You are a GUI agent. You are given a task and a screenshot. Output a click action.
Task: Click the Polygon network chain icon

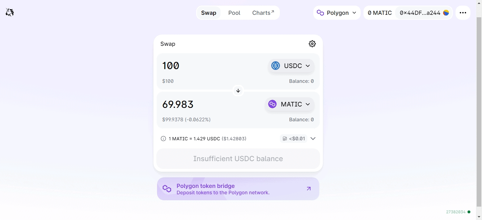tap(320, 13)
